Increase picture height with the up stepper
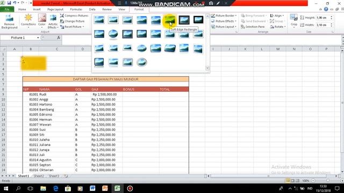The height and width of the screenshot is (193, 344). click(332, 17)
